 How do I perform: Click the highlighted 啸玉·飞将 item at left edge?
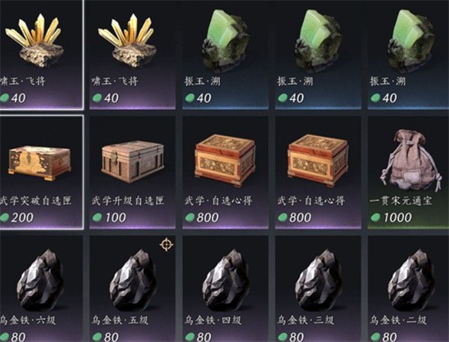click(x=41, y=55)
